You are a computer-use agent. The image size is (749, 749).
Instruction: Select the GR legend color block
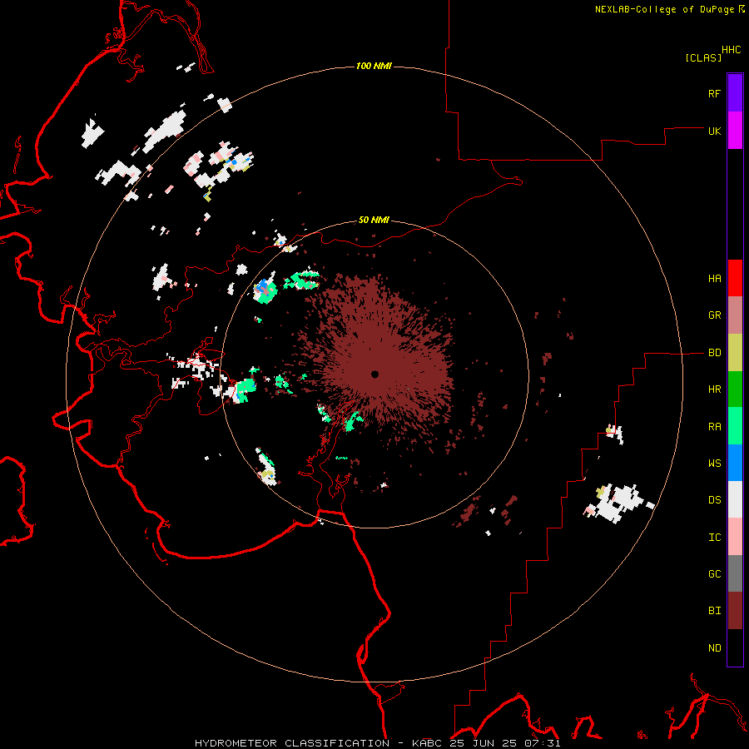[735, 315]
